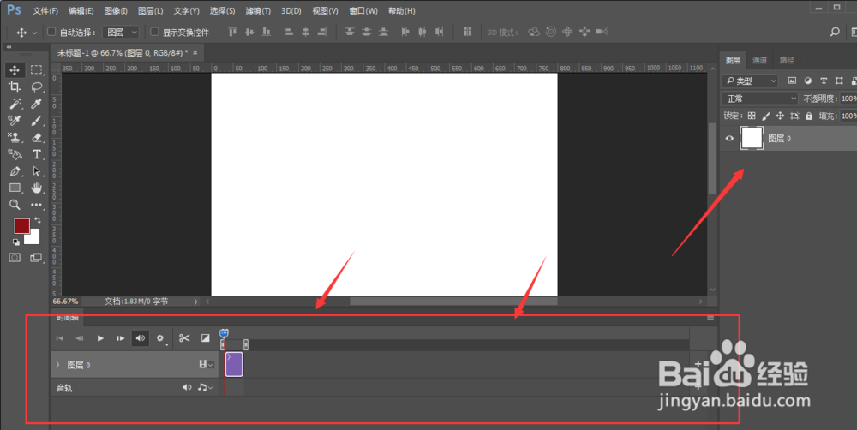The height and width of the screenshot is (430, 857).
Task: Select the Hand tool
Action: coord(36,188)
